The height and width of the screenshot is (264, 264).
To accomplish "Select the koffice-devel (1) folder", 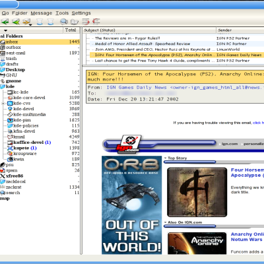I will [32, 143].
